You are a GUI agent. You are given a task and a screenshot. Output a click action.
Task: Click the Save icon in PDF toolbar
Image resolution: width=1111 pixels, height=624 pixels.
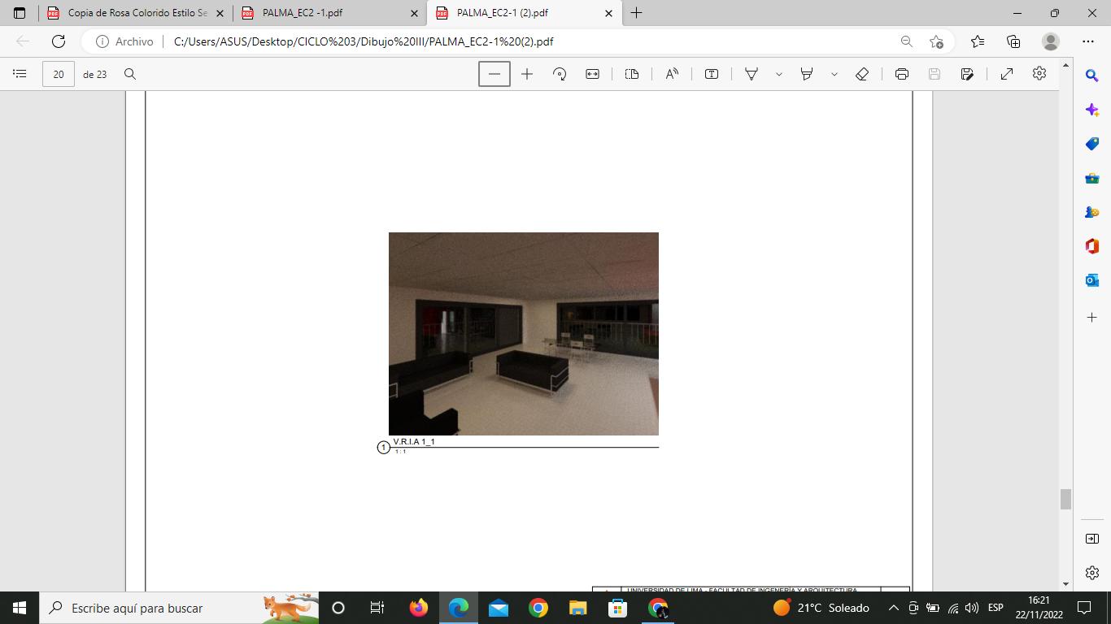(x=935, y=74)
